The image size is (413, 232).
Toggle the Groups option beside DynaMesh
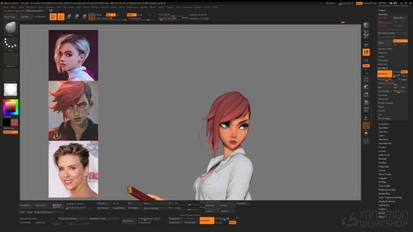click(396, 72)
